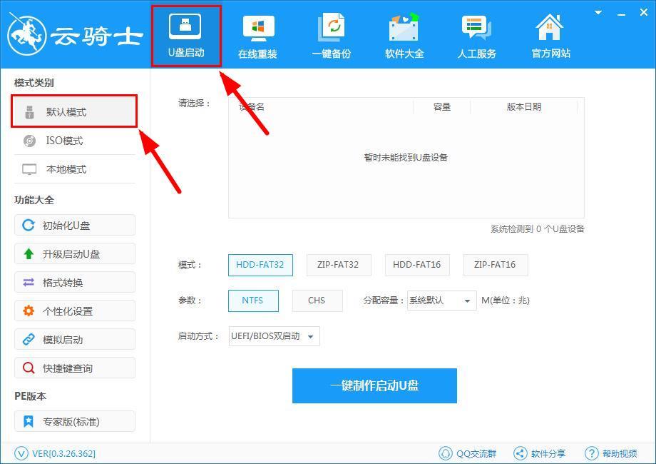Minimize the 云骑士 window
The image size is (656, 464).
pyautogui.click(x=621, y=14)
